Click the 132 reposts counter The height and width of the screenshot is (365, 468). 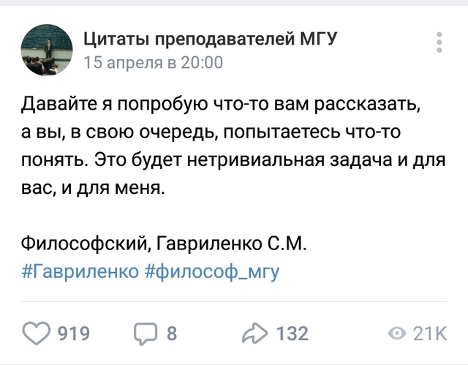pos(292,334)
